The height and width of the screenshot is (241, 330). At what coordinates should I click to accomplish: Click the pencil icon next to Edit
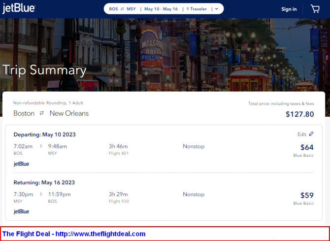click(311, 134)
